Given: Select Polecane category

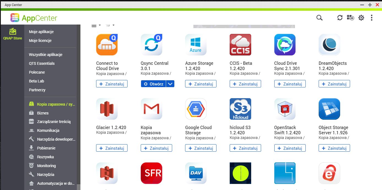Looking at the screenshot, I should tap(37, 72).
